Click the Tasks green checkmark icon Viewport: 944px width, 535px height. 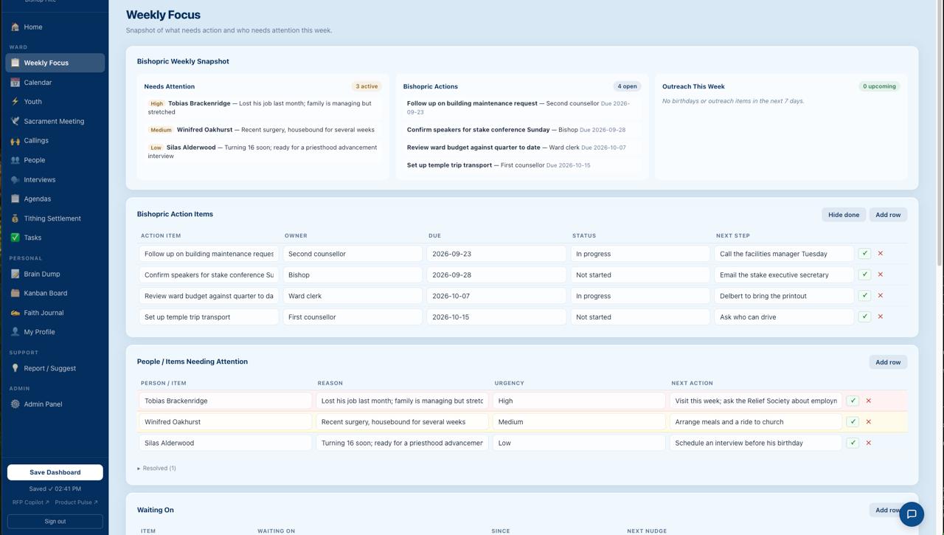[x=15, y=238]
